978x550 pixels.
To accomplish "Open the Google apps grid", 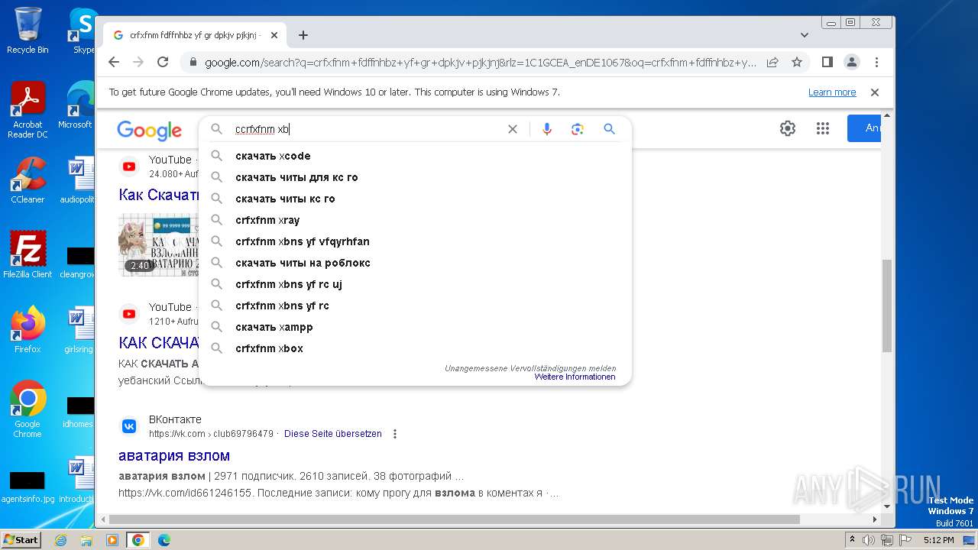I will 823,128.
